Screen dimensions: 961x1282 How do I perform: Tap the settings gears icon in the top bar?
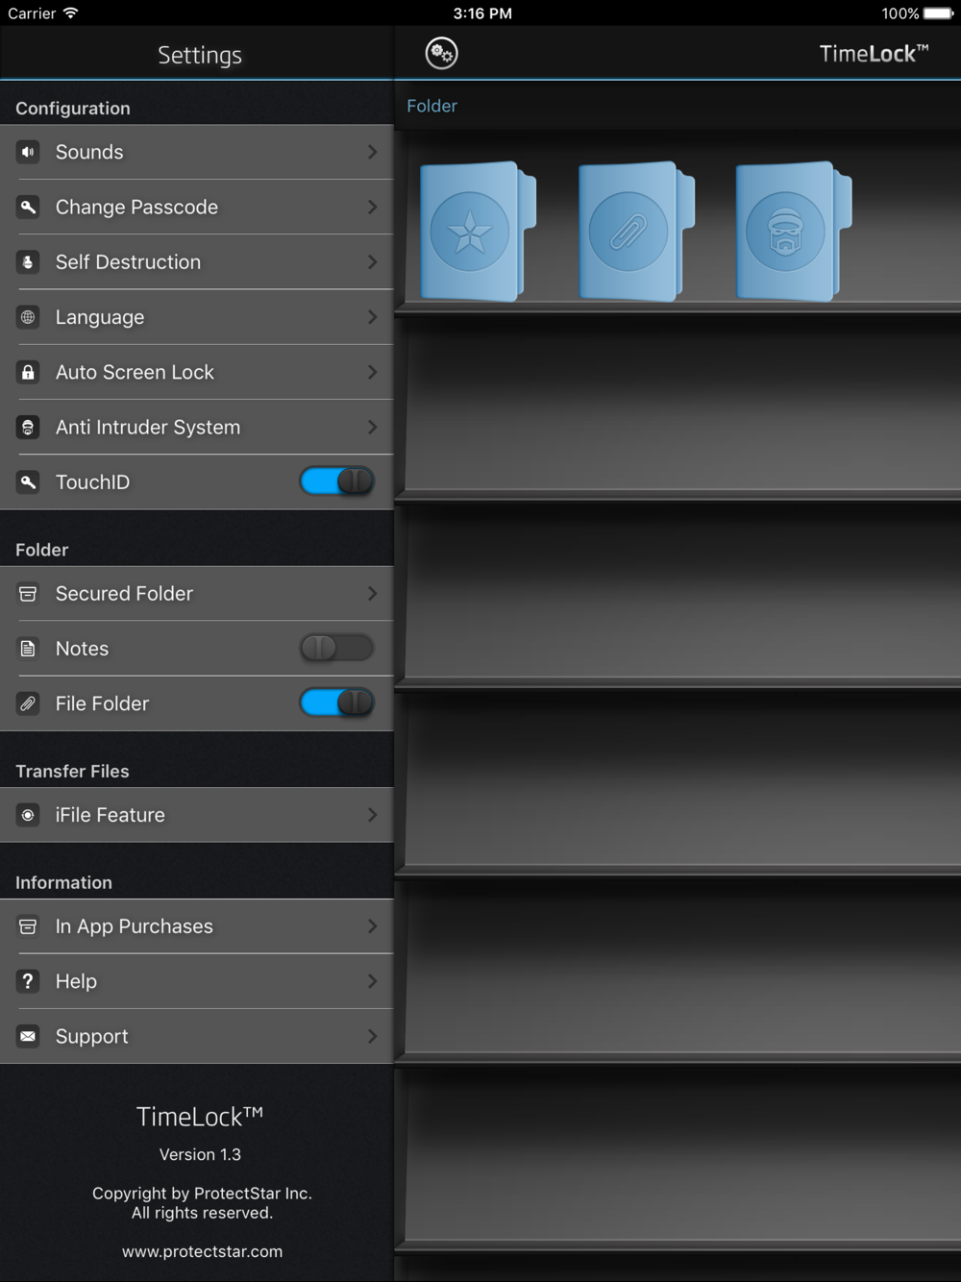click(x=442, y=53)
